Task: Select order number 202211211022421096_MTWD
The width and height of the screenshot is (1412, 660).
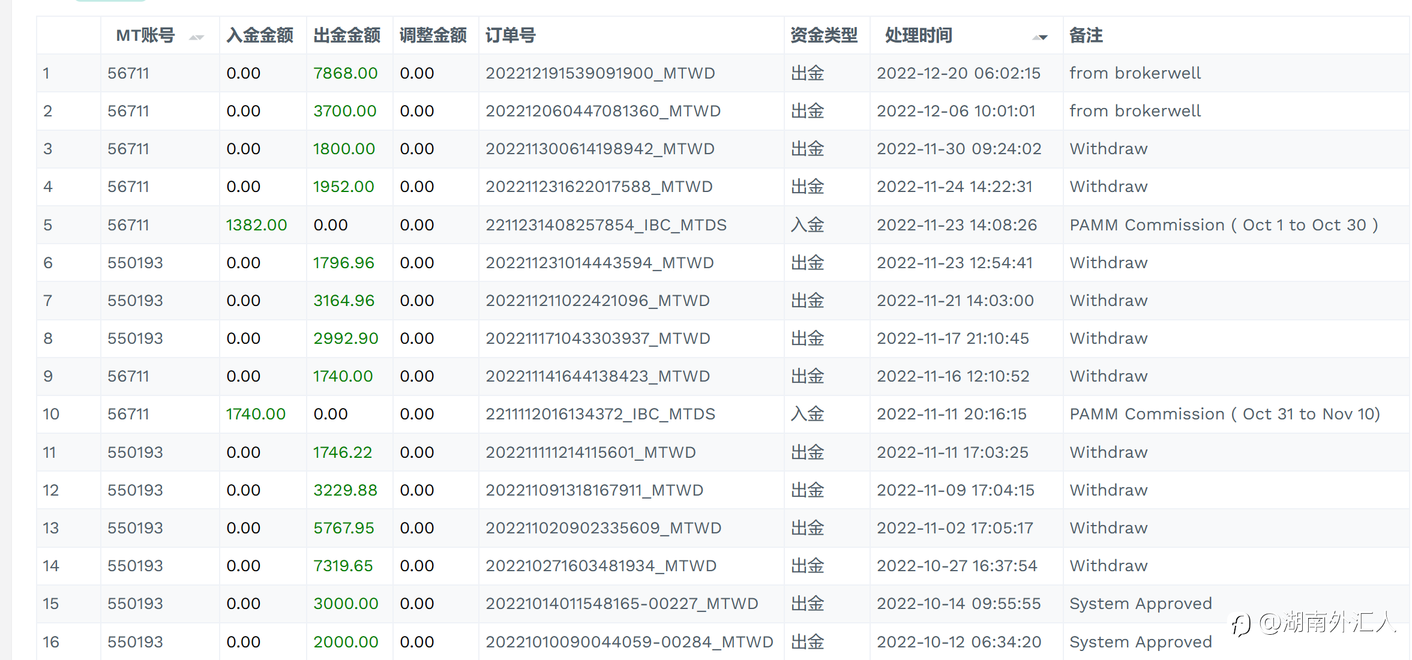Action: click(598, 301)
